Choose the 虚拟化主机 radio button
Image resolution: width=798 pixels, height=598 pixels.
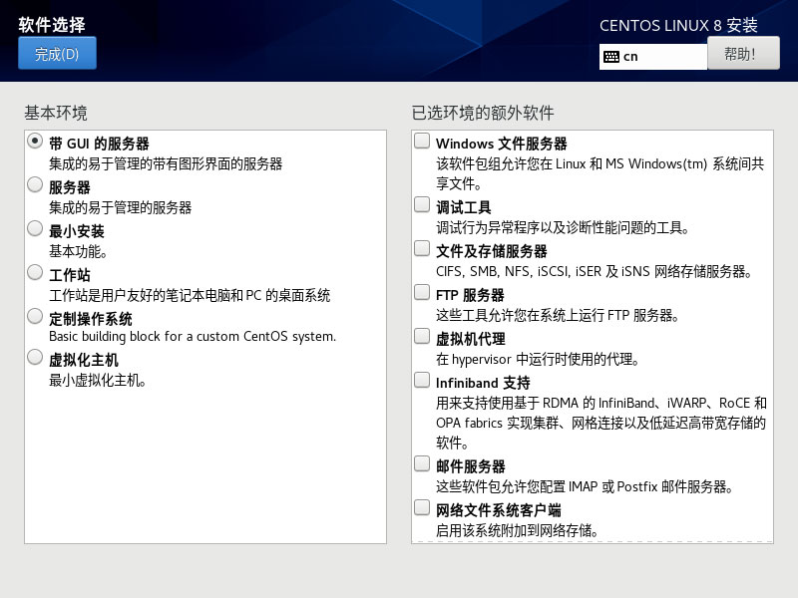click(x=35, y=357)
